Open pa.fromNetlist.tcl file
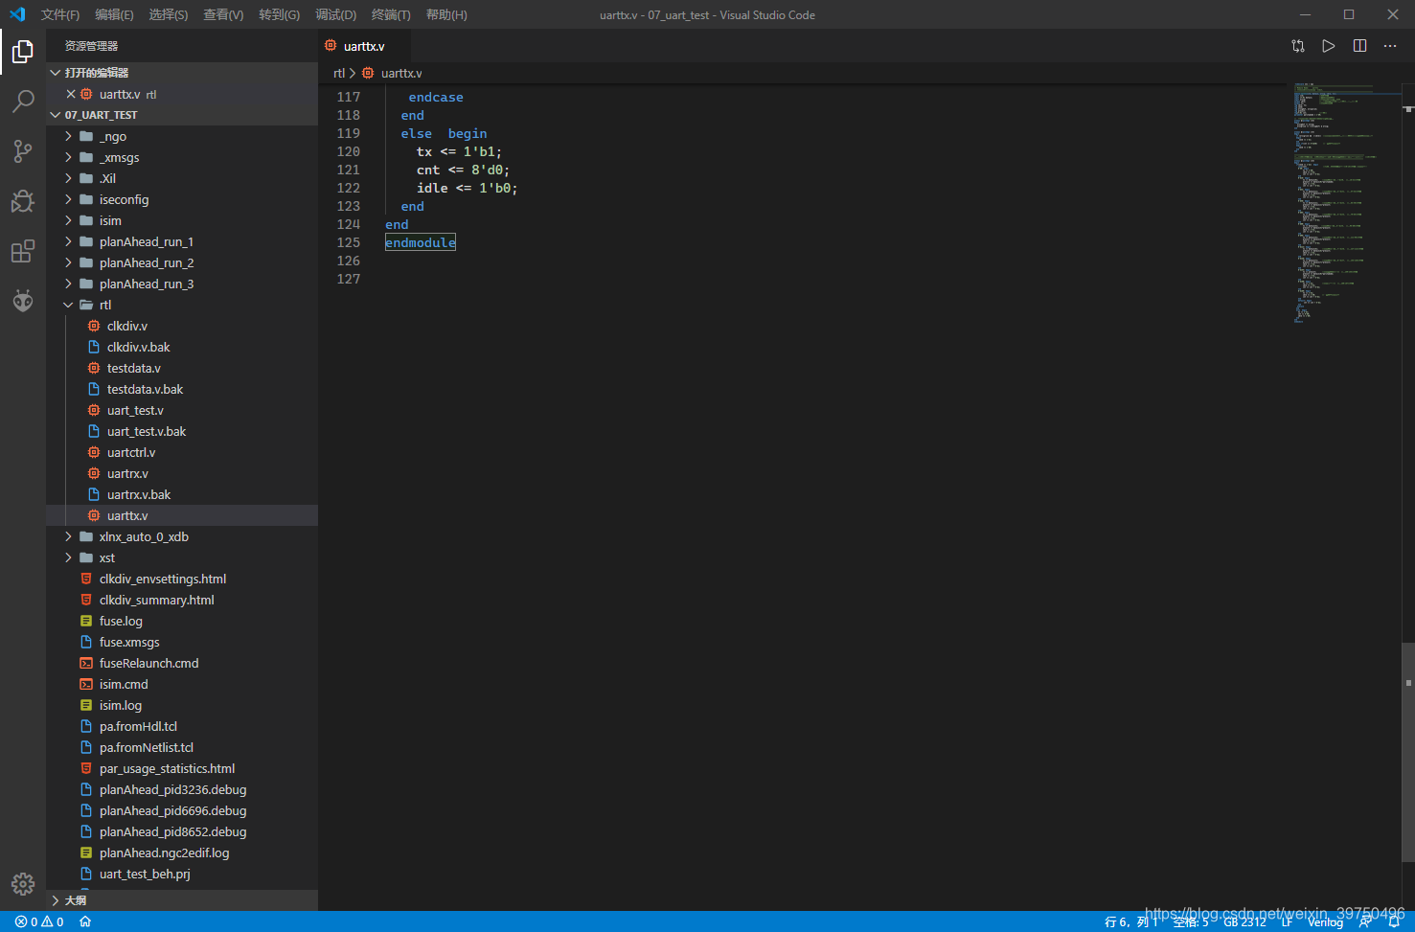 [182, 747]
